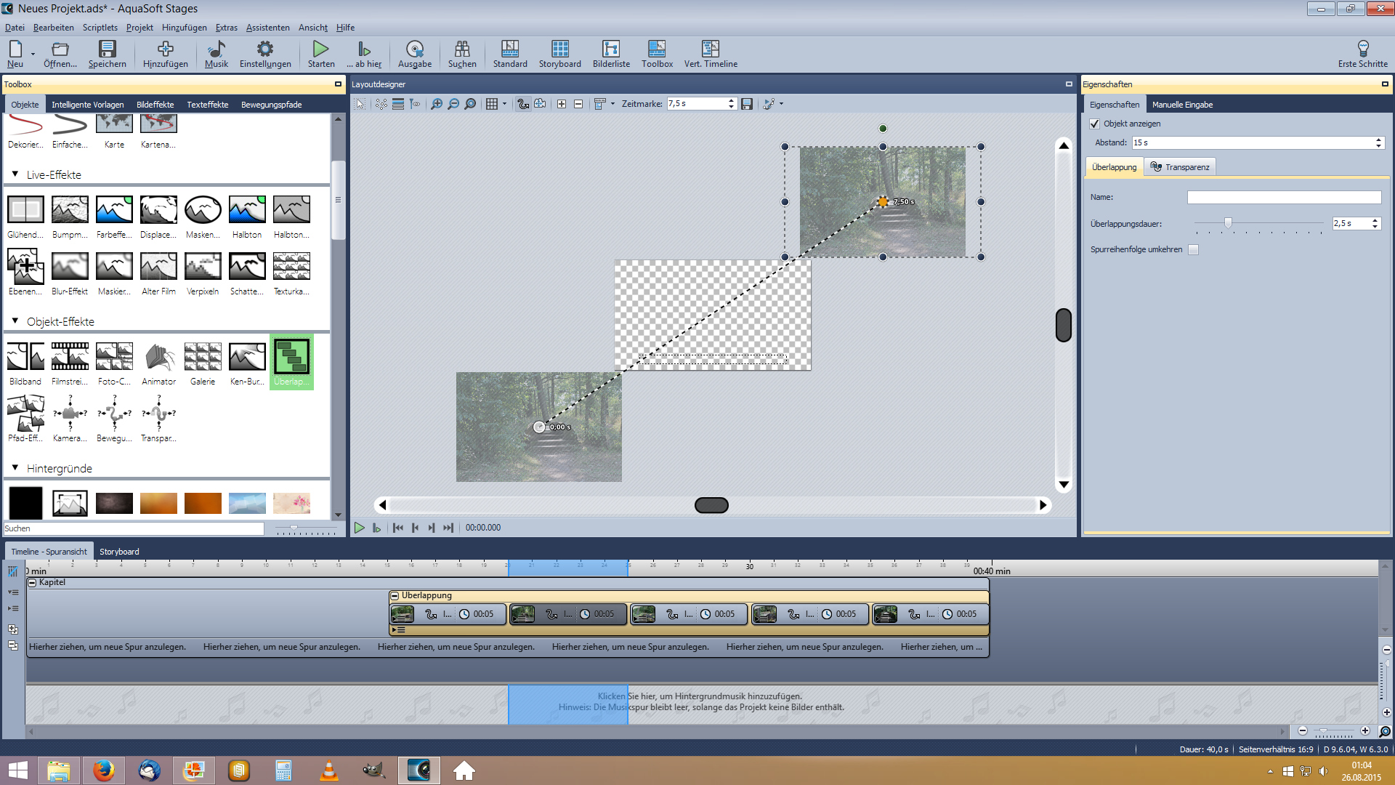The image size is (1395, 785).
Task: Collapse the Live-Effekte section
Action: click(x=15, y=174)
